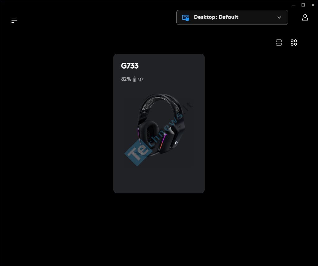Image resolution: width=318 pixels, height=266 pixels.
Task: Maximize the G HUB window
Action: tap(303, 5)
